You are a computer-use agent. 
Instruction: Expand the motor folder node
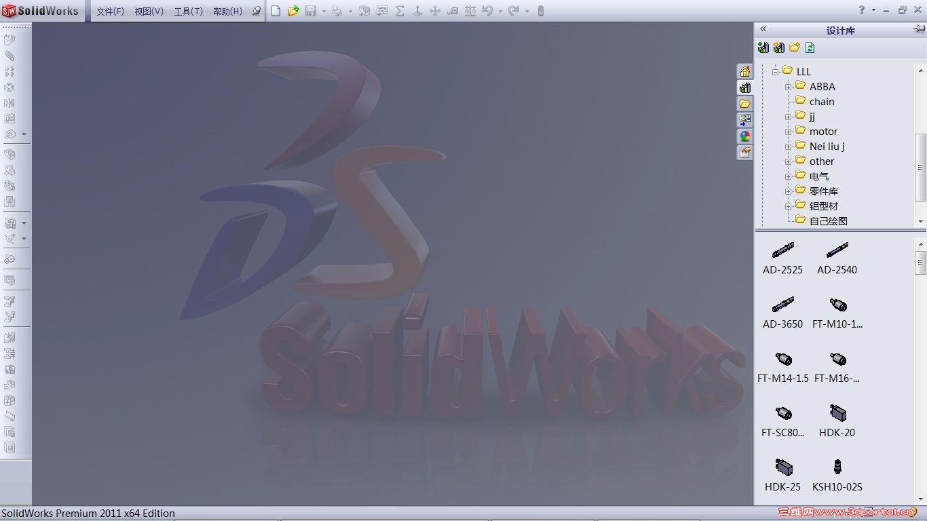[x=788, y=132]
